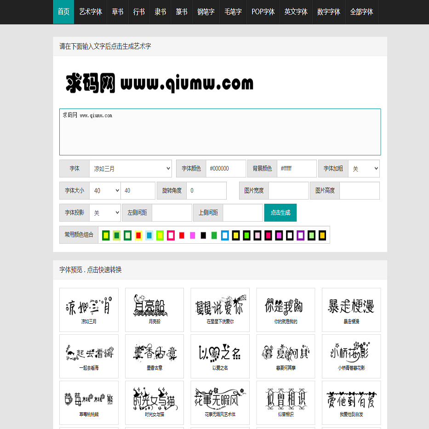Pick the 时光女与猫 font thumbnail
Image resolution: width=429 pixels, height=429 pixels.
tap(154, 402)
